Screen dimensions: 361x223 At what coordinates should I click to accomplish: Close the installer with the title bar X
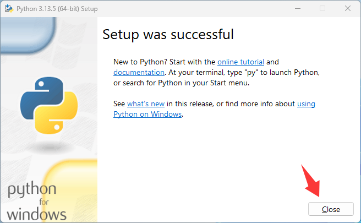coord(347,8)
